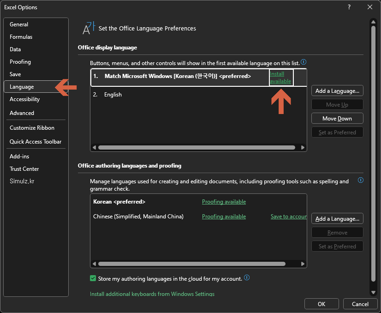Image resolution: width=381 pixels, height=313 pixels.
Task: Open the Add-ins category
Action: click(36, 156)
